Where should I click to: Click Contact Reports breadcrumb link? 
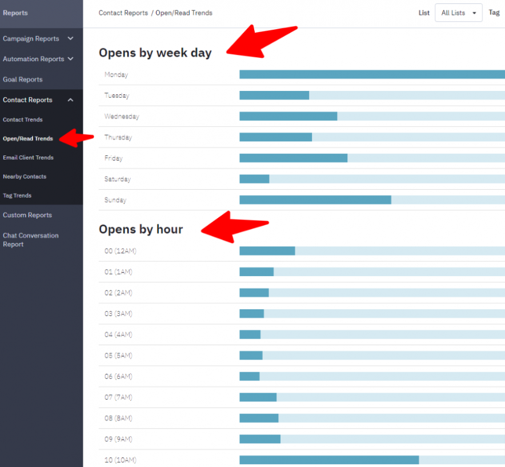pos(123,13)
